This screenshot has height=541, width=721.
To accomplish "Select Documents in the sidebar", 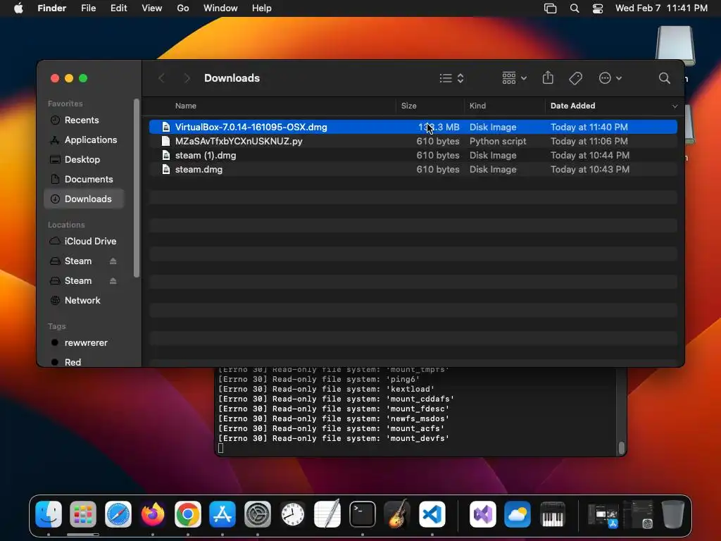I will coord(84,180).
